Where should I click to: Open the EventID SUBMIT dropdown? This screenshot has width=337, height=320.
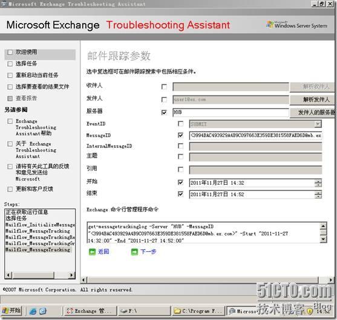click(x=318, y=124)
